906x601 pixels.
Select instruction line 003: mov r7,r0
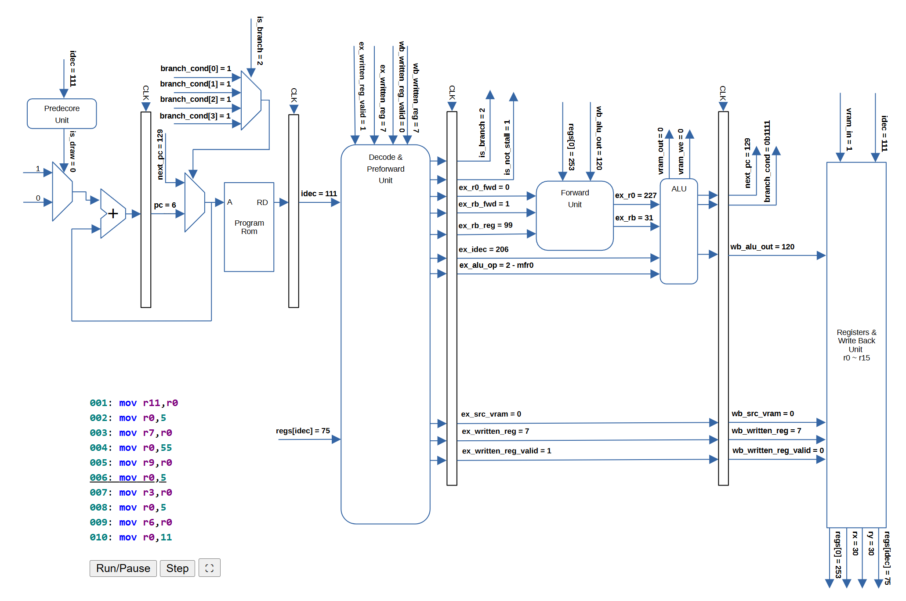(131, 433)
